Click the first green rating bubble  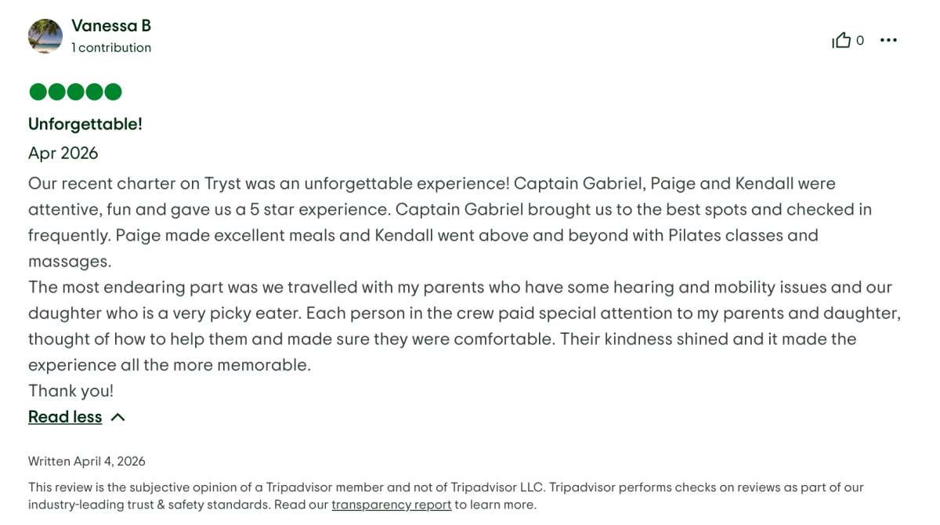coord(38,92)
